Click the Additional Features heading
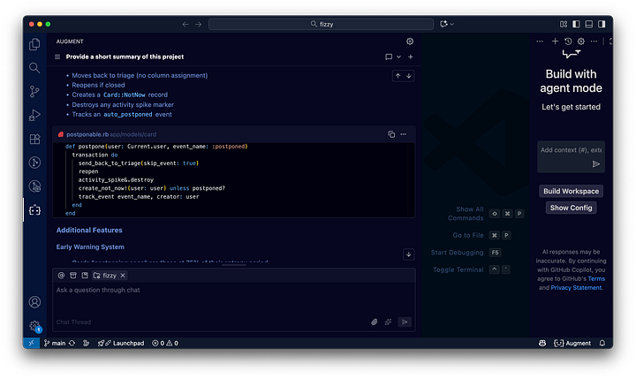The width and height of the screenshot is (636, 379). click(89, 230)
